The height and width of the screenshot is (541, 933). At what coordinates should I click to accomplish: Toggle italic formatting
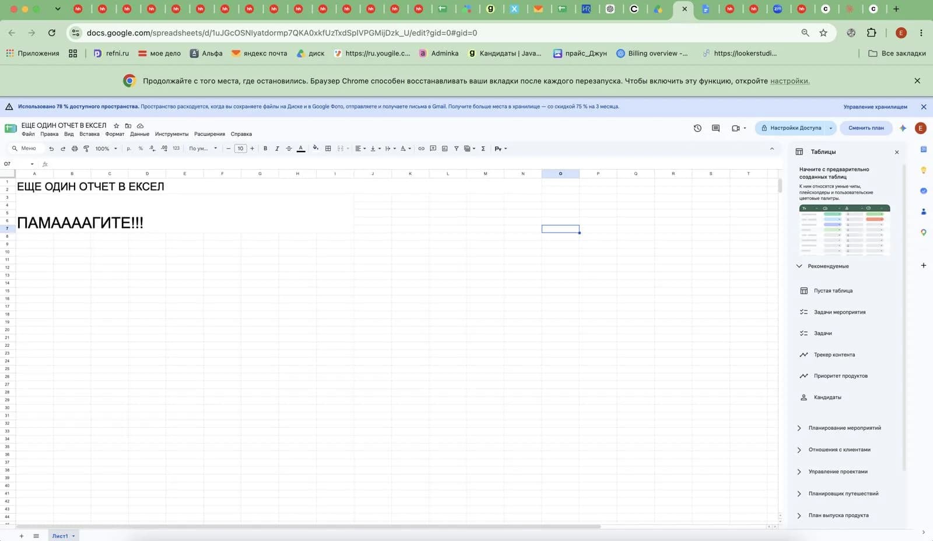click(x=277, y=149)
